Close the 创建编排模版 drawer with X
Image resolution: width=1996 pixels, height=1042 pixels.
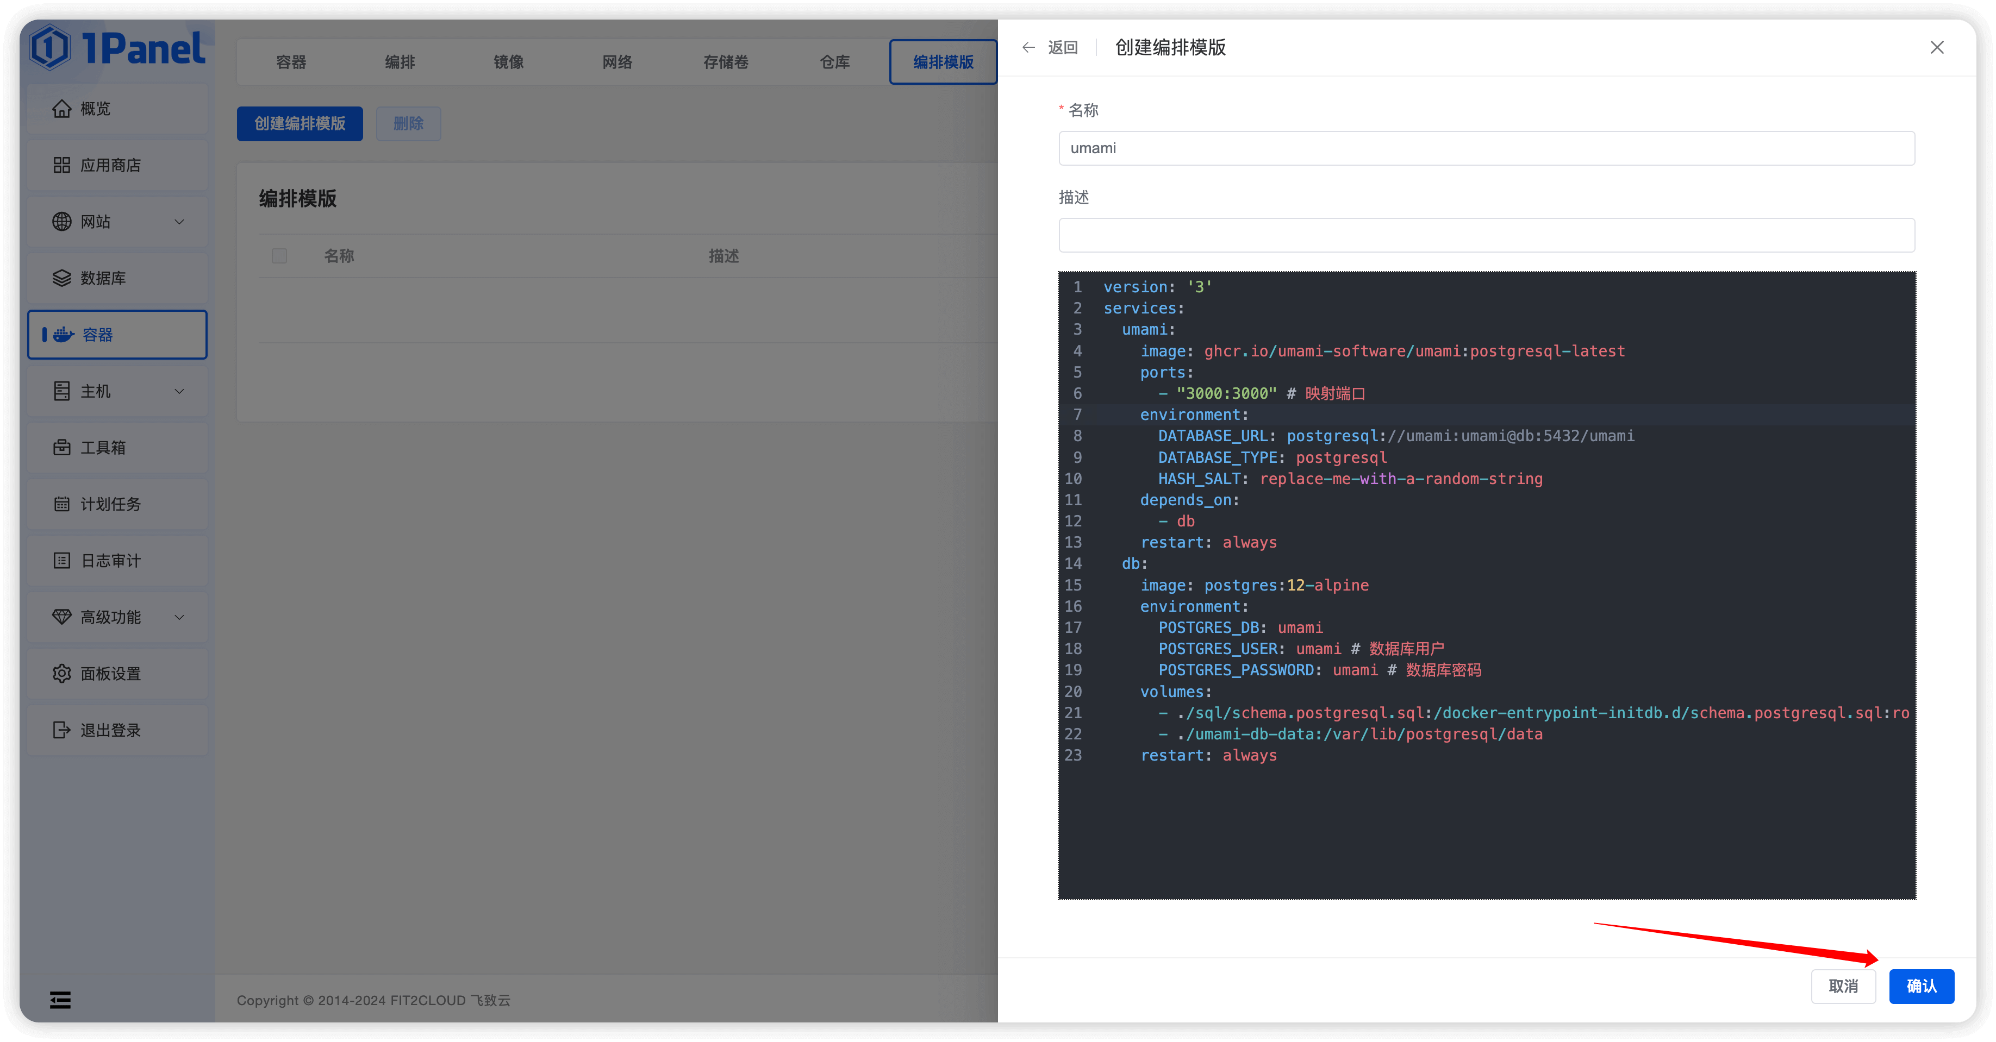(1937, 48)
